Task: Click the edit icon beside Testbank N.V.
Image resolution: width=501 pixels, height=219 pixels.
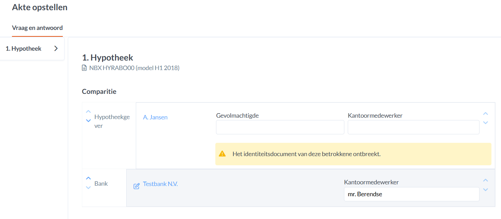Action: [x=137, y=186]
